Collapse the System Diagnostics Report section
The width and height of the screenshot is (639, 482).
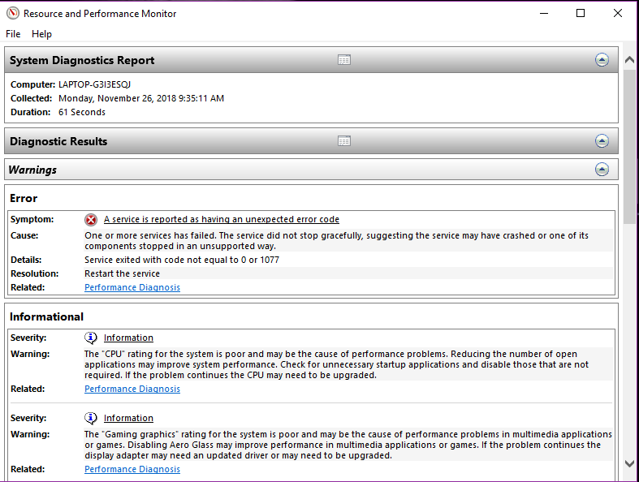[x=602, y=60]
